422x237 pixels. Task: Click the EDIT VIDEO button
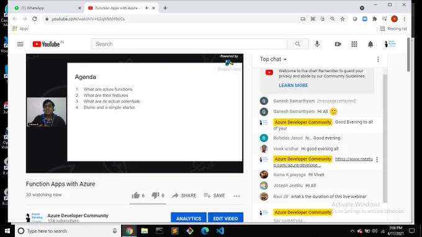(x=225, y=218)
